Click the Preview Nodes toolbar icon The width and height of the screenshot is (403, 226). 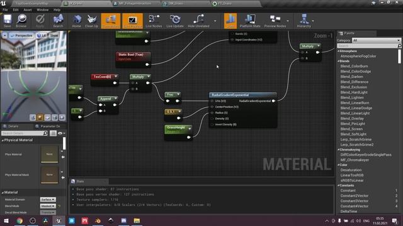tap(275, 21)
